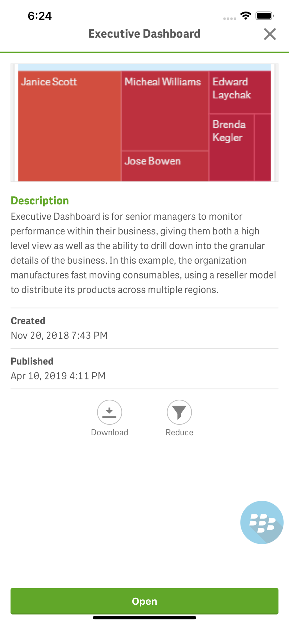
Task: Tap the Reduce text label
Action: 179,432
